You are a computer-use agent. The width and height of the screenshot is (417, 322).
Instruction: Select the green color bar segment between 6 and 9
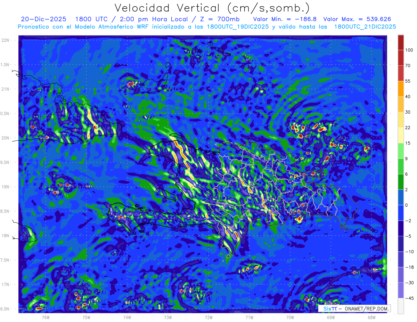click(x=401, y=166)
